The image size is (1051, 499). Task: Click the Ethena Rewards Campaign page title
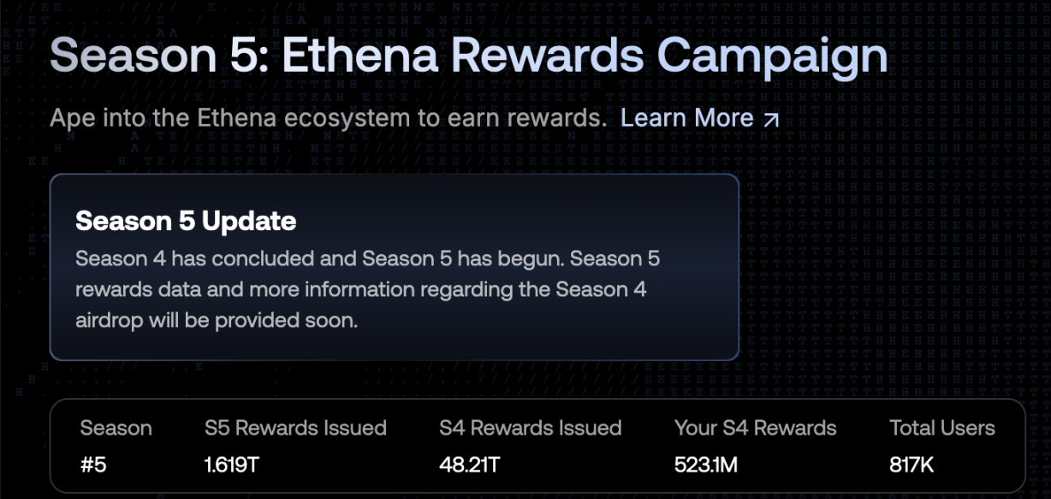pyautogui.click(x=468, y=56)
